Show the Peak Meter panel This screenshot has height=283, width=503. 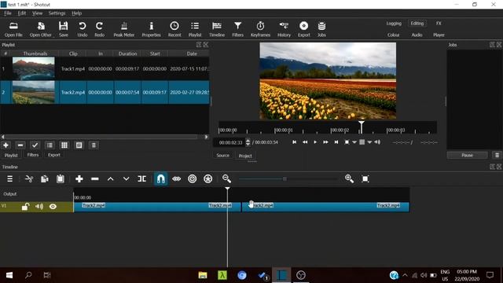(124, 29)
